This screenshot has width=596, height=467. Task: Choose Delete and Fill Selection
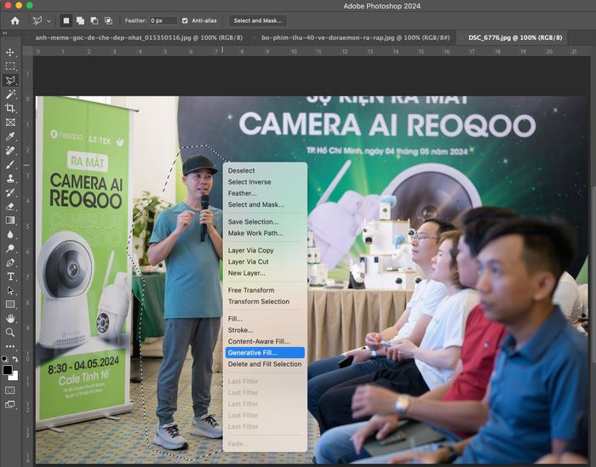click(265, 364)
